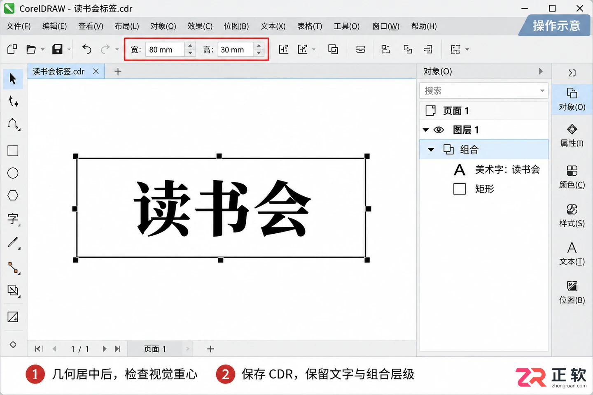Open the Undo history dropdown arrow
This screenshot has width=593, height=395.
(117, 49)
